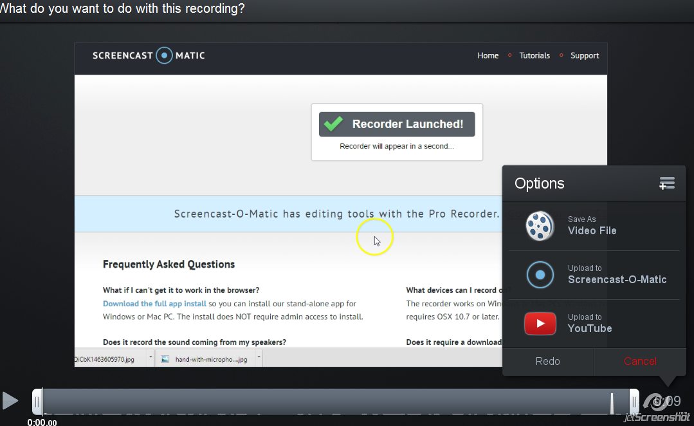694x426 pixels.
Task: Grab the left trim handle on timeline
Action: pos(37,402)
